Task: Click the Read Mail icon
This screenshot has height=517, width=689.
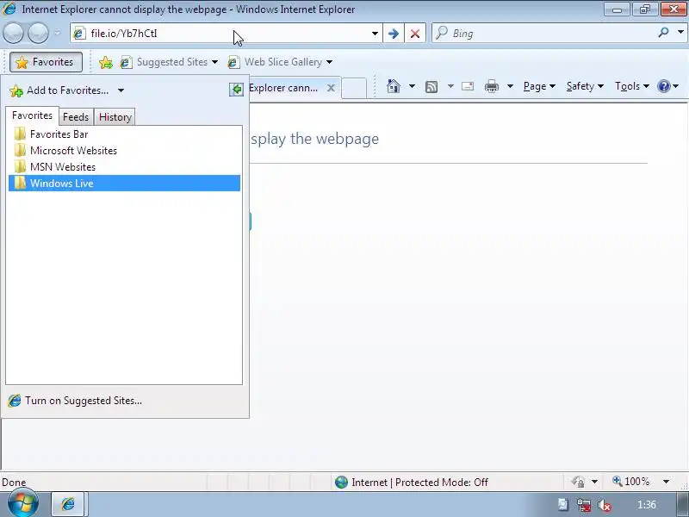Action: [468, 86]
